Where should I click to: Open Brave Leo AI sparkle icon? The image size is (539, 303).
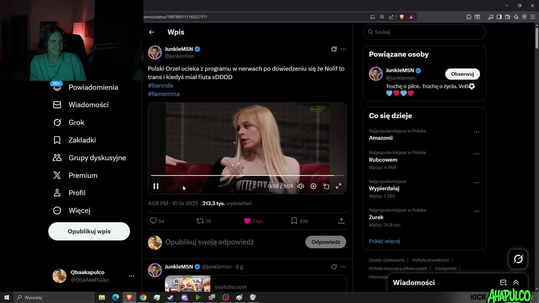516,17
